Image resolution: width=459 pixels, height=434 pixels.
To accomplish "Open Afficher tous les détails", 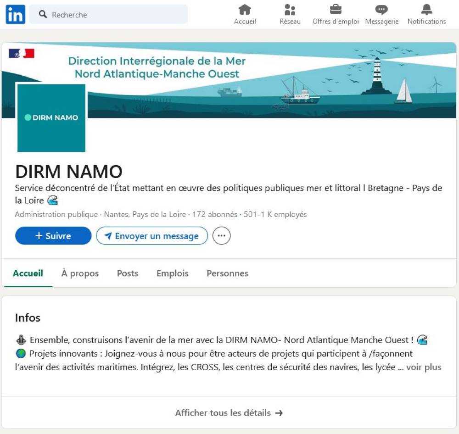I will (x=229, y=412).
